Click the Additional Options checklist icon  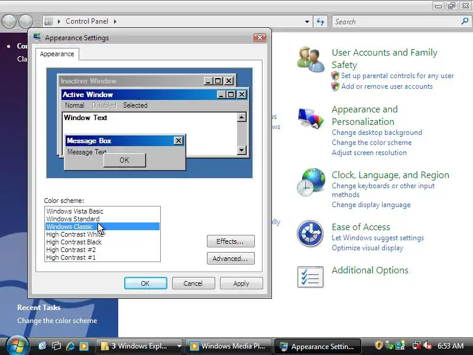pyautogui.click(x=310, y=276)
